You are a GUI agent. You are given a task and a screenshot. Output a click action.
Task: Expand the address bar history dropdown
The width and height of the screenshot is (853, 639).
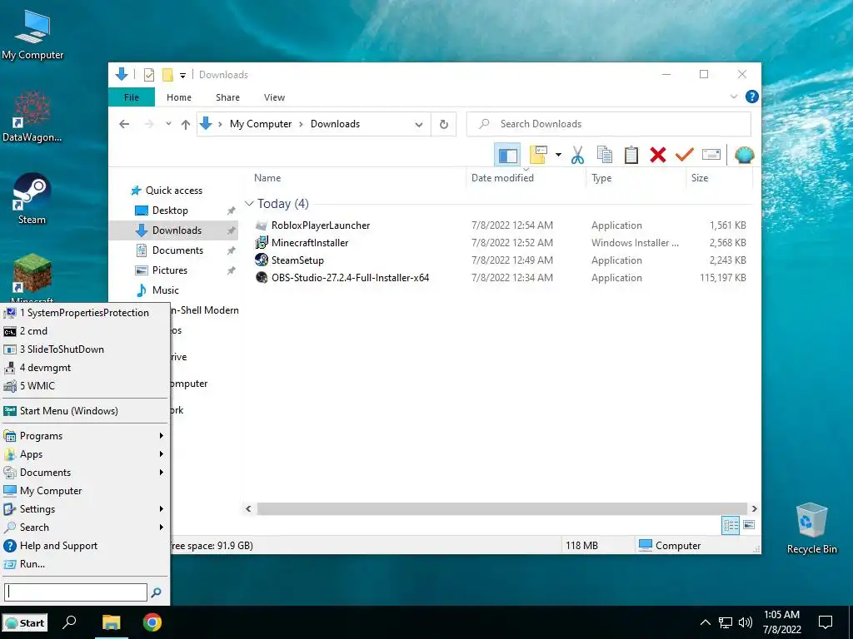click(x=419, y=125)
